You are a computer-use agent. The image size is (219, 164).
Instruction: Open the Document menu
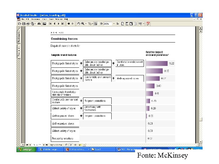(36, 19)
